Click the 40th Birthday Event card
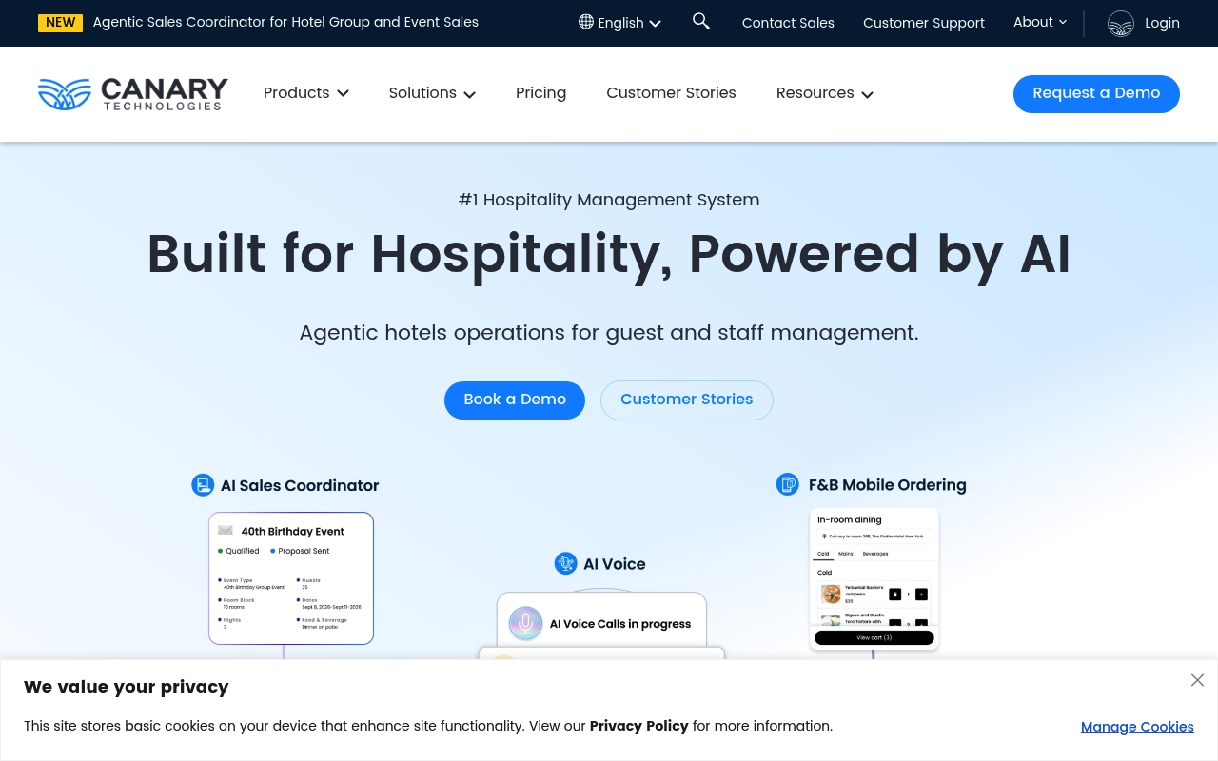This screenshot has height=761, width=1218. pos(291,578)
